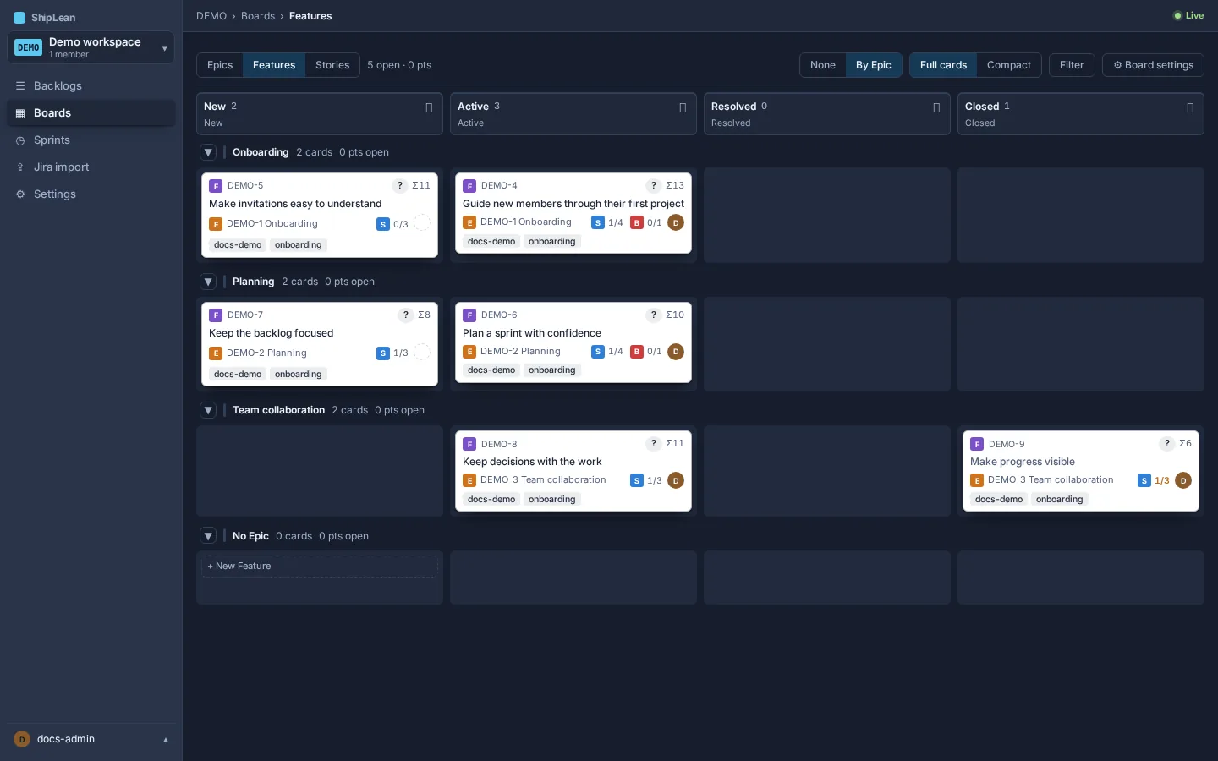
Task: Open Sprints via its clock icon
Action: coord(20,140)
